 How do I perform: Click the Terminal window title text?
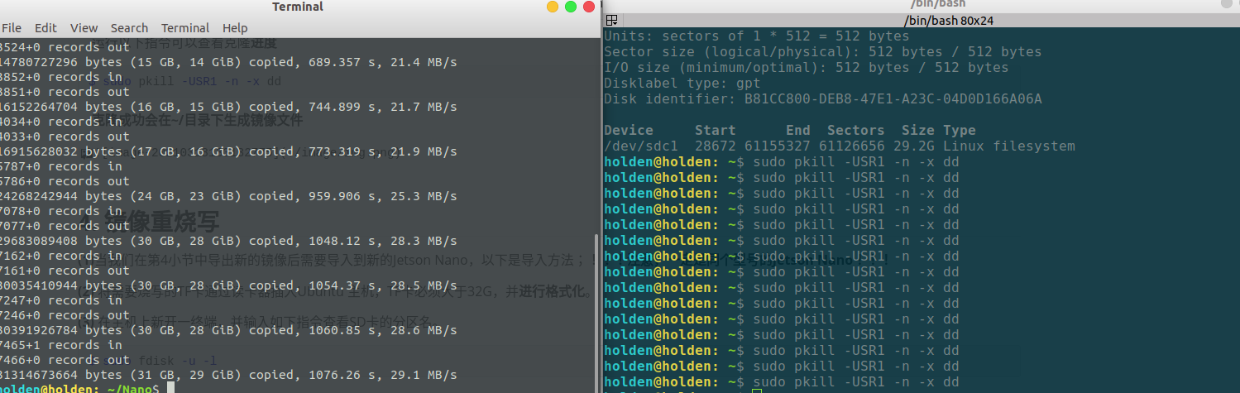point(298,7)
